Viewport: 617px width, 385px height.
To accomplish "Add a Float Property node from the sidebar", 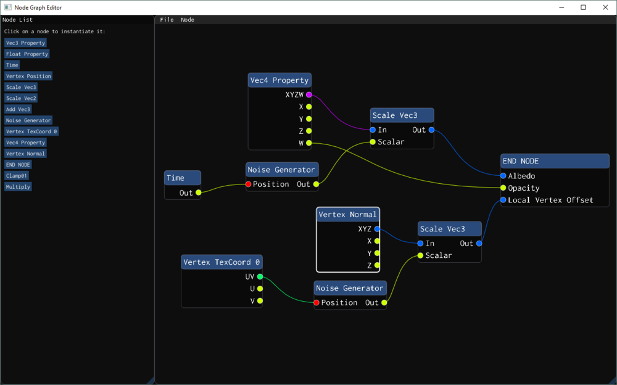I will pyautogui.click(x=27, y=54).
